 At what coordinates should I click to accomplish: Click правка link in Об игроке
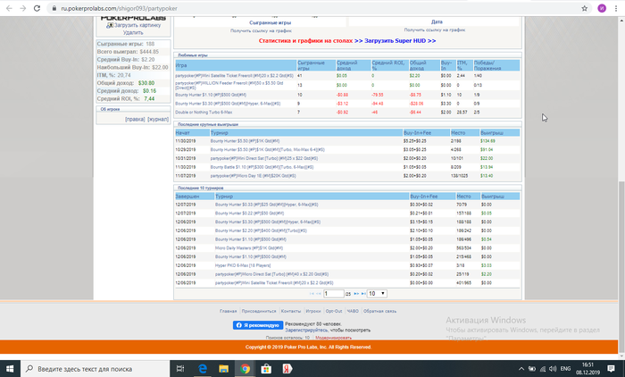pyautogui.click(x=135, y=120)
